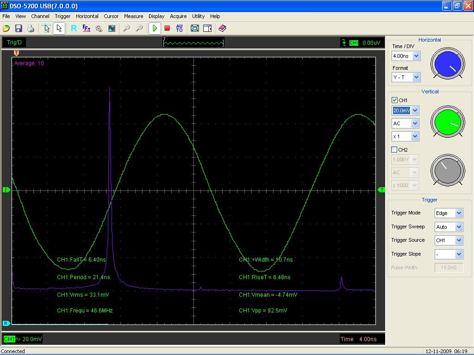Open the Trigger Source dropdown

[x=459, y=240]
